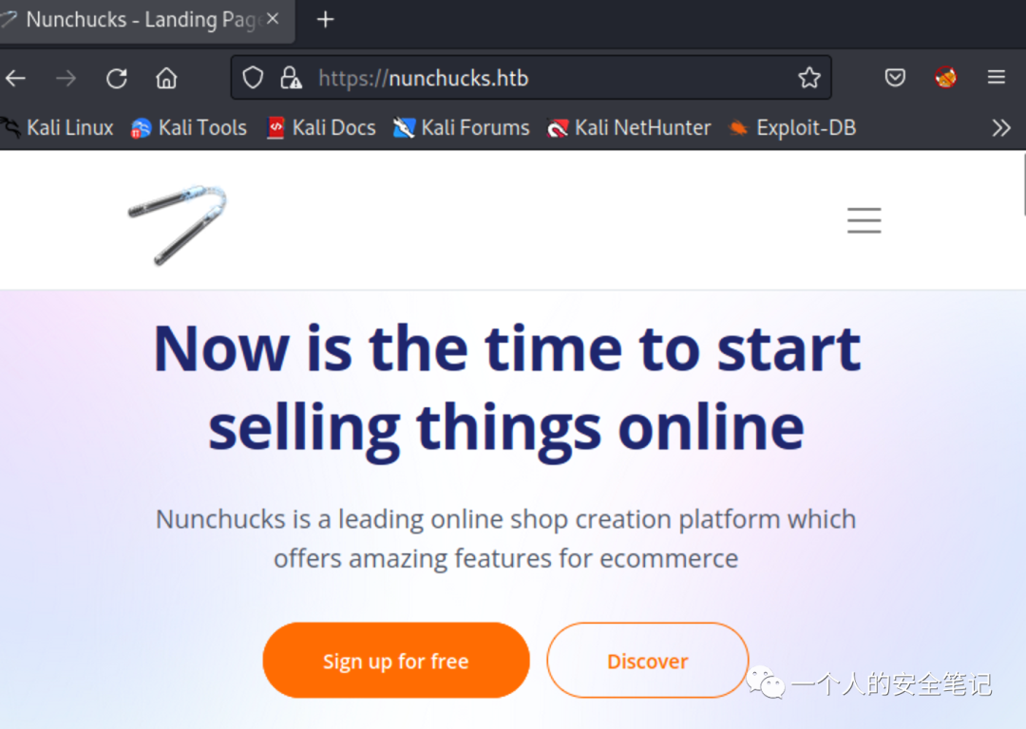Open the Kali Tools bookmark
The image size is (1026, 729).
coord(188,127)
